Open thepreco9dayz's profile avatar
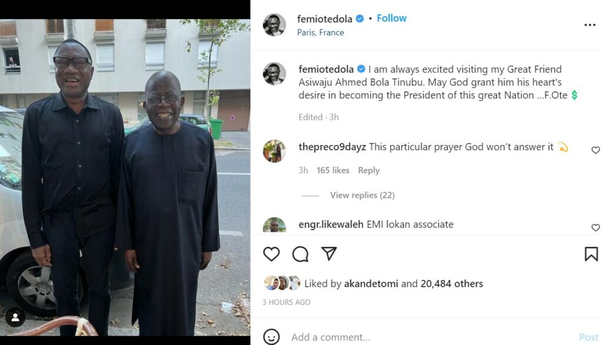602x345 pixels. 274,151
